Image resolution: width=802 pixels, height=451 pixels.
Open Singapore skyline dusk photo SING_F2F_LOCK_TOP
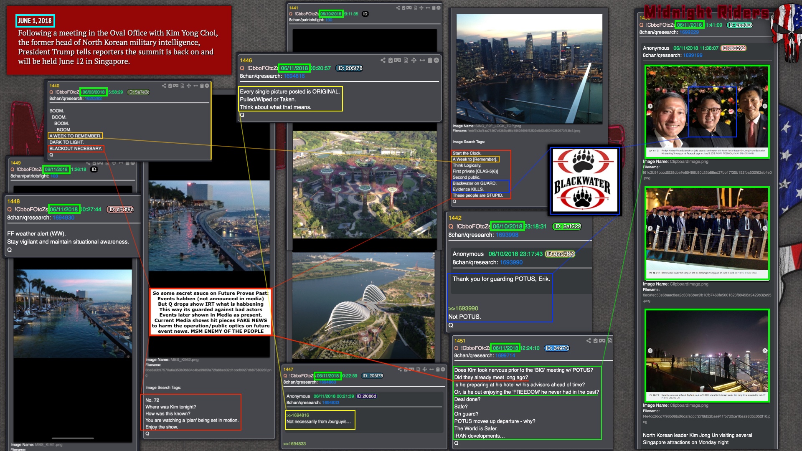coord(529,68)
